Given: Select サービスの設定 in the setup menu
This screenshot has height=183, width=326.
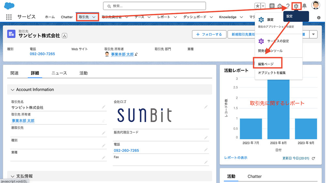Looking at the screenshot, I should (279, 41).
